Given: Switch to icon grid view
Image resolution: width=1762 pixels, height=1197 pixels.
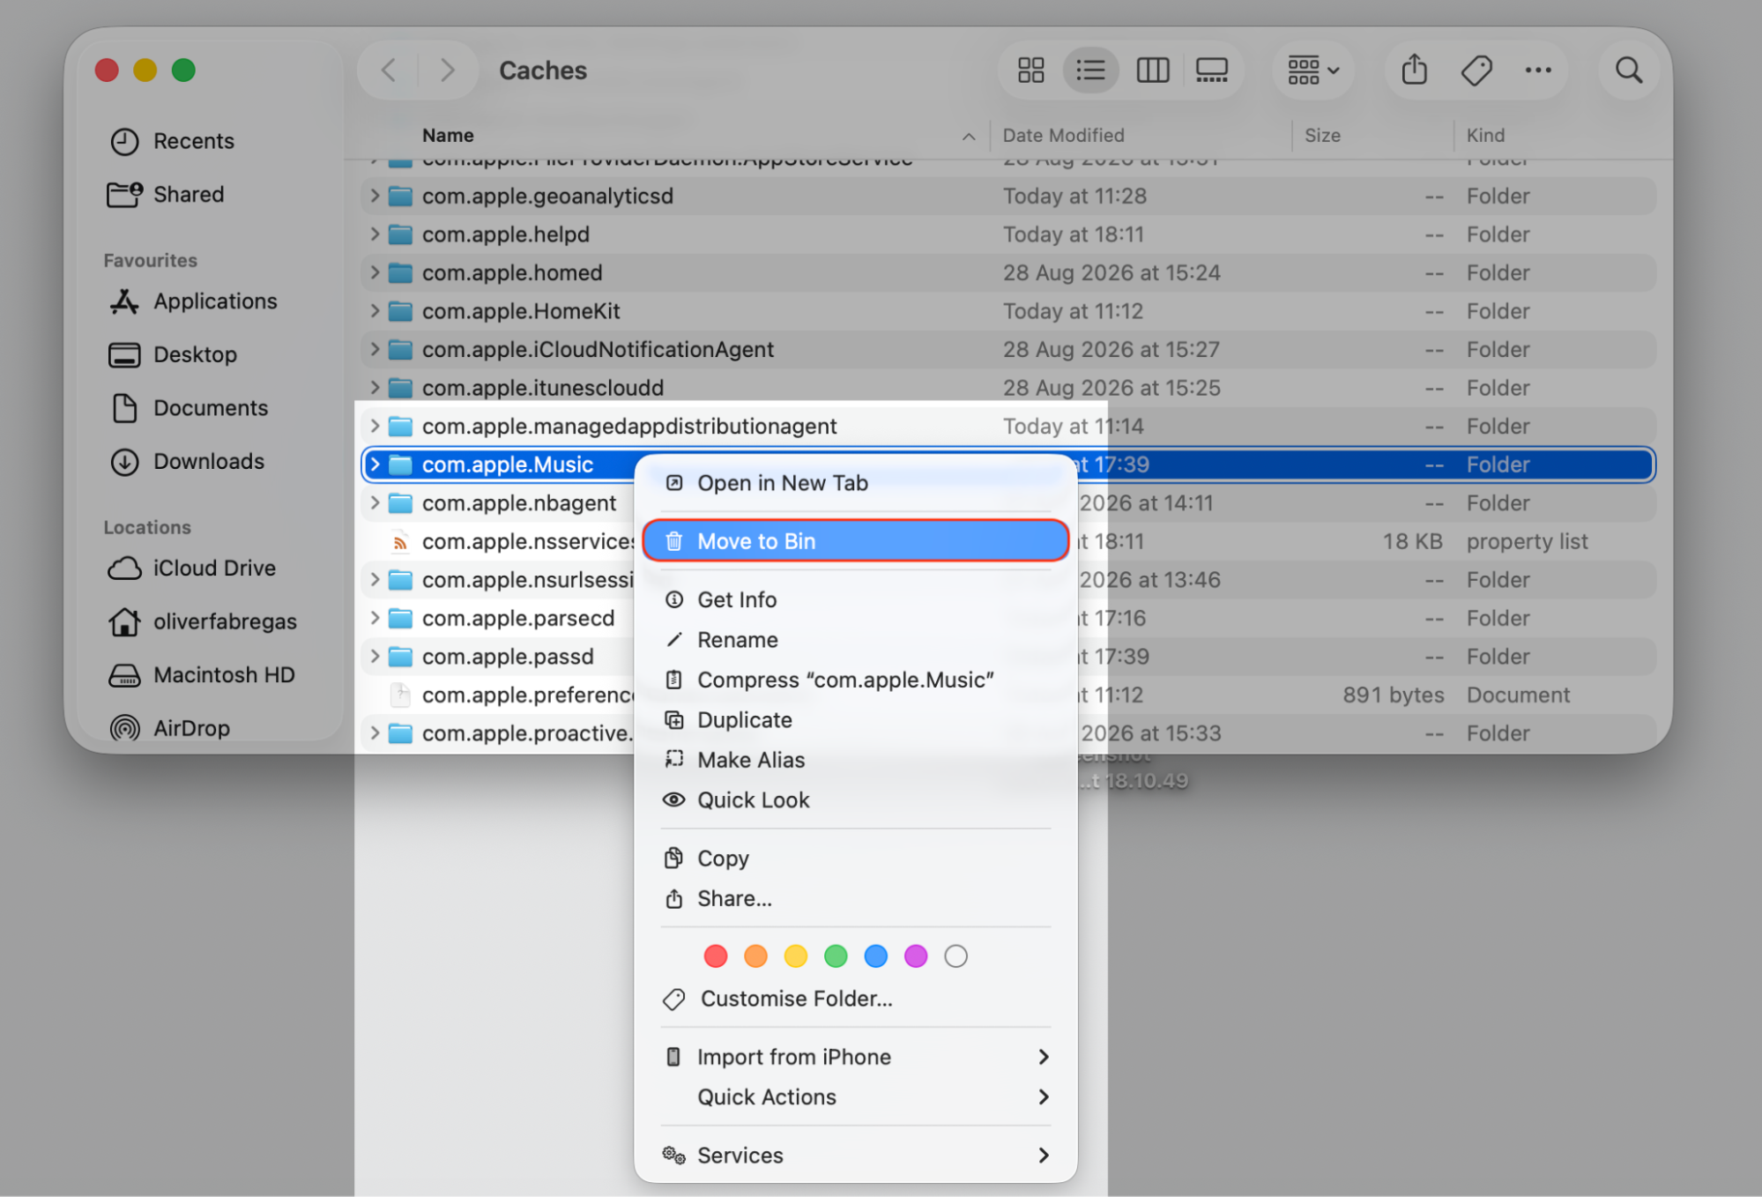Looking at the screenshot, I should [x=1030, y=70].
